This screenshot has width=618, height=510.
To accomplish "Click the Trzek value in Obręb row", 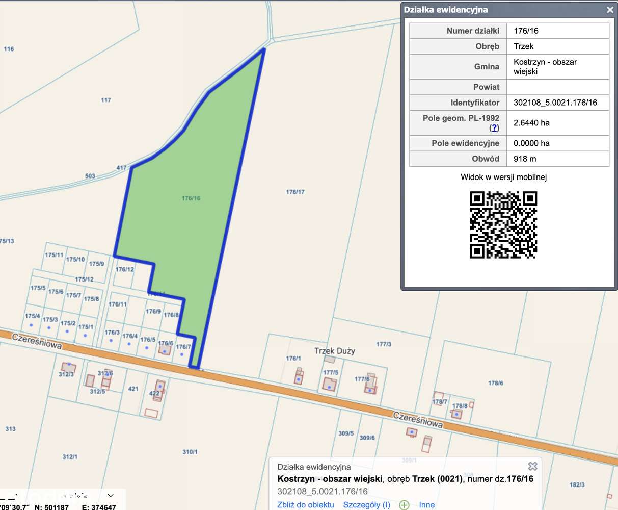I will (524, 46).
